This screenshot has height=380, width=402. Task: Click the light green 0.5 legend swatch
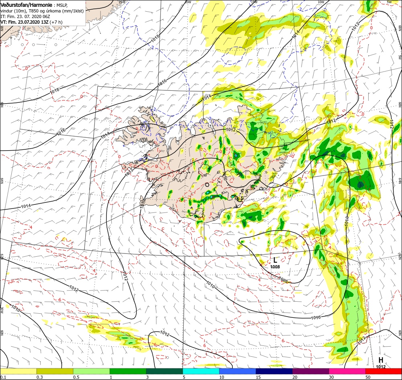[x=92, y=371]
